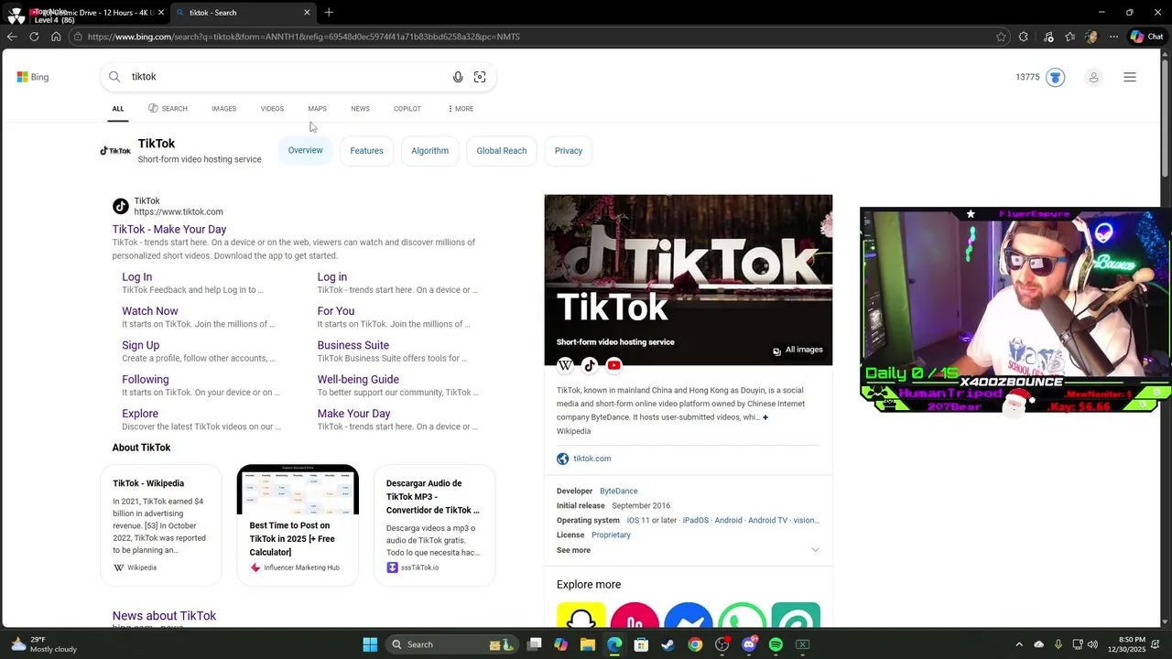Viewport: 1172px width, 659px height.
Task: Expand See more in TikTok info panel
Action: pos(688,550)
